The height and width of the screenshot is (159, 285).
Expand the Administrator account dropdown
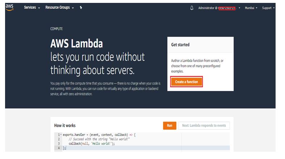[219, 8]
